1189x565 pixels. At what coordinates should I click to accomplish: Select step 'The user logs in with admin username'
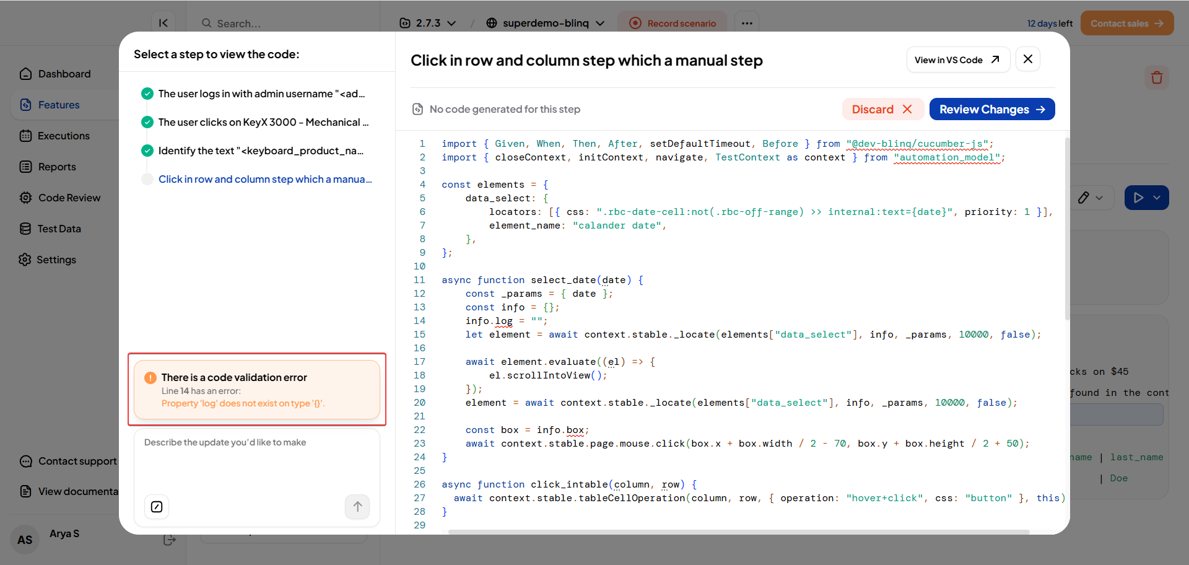click(x=261, y=94)
